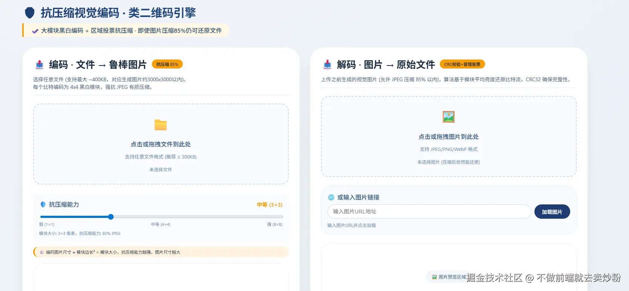The width and height of the screenshot is (629, 291).
Task: Click the 抗压缩视觉编码 · 类二维码引擎 title
Action: pyautogui.click(x=118, y=13)
